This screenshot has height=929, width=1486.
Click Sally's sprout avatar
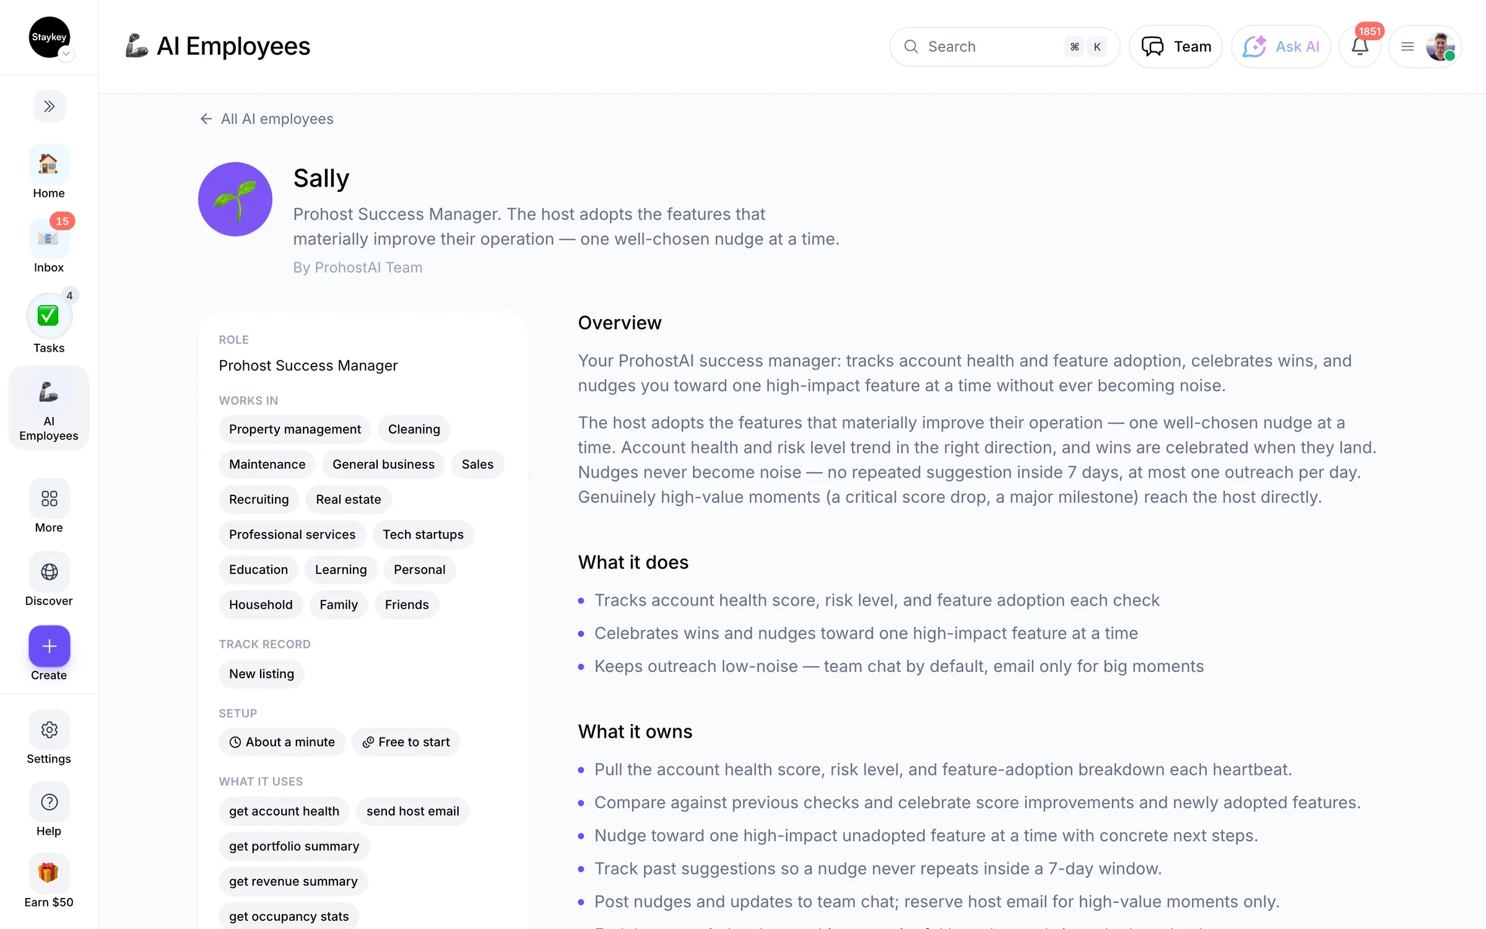(235, 199)
